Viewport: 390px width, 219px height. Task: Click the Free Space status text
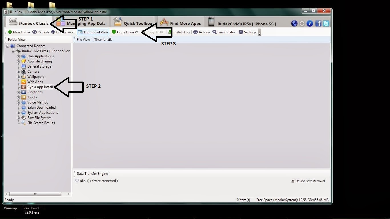point(292,200)
